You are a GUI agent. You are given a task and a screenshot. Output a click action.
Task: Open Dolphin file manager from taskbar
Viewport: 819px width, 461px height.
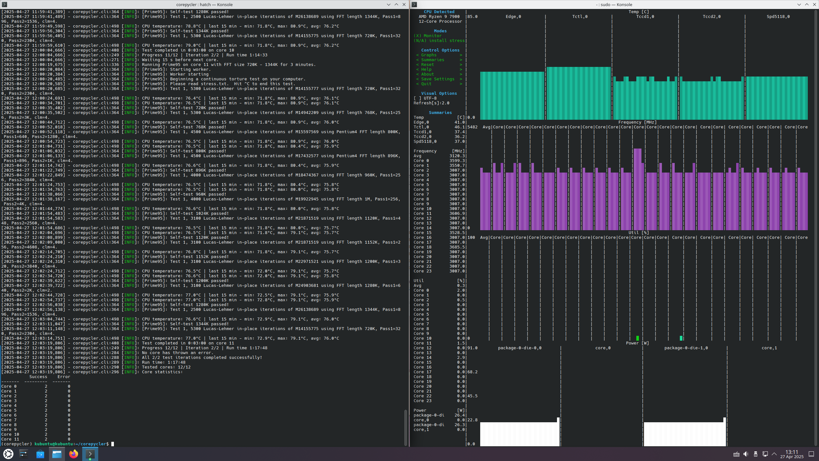point(57,454)
